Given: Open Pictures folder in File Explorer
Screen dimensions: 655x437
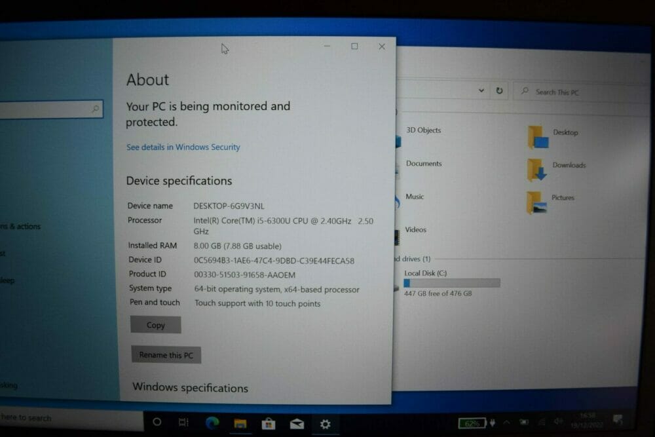Looking at the screenshot, I should pyautogui.click(x=551, y=201).
